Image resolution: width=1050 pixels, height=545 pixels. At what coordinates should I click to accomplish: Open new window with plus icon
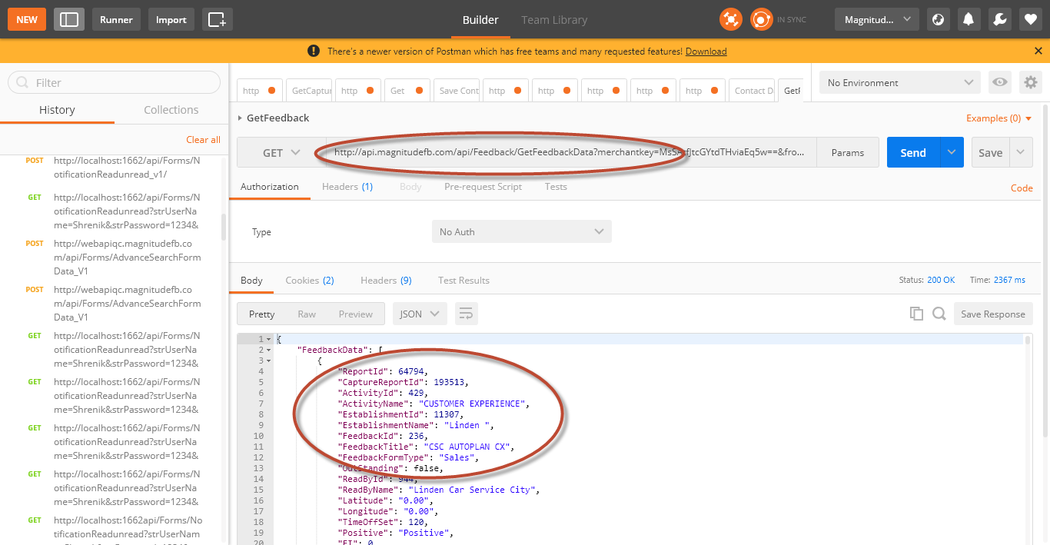218,19
